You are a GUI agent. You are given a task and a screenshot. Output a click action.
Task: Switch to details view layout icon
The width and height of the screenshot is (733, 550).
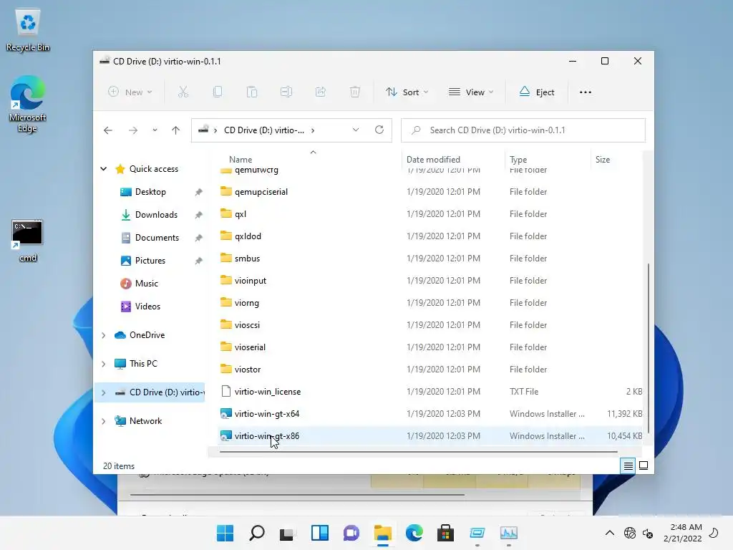pyautogui.click(x=628, y=465)
